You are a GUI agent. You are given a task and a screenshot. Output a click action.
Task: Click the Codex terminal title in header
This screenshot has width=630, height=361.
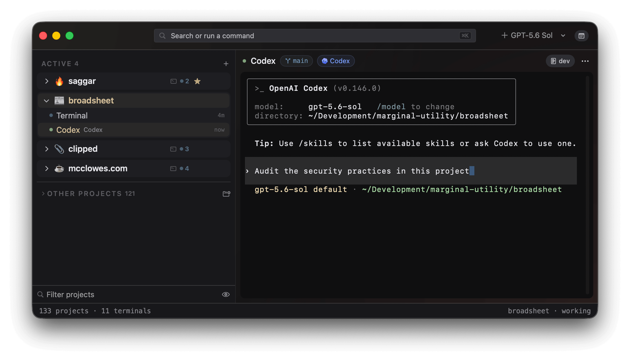point(263,61)
